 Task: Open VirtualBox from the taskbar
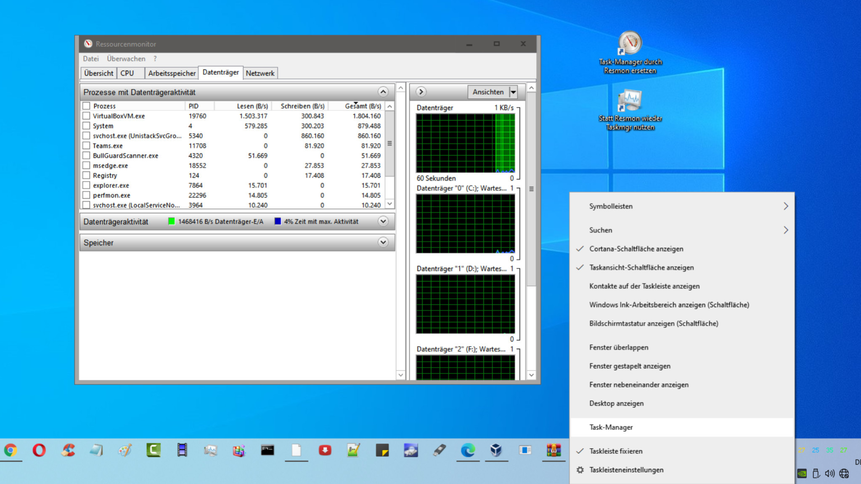click(496, 450)
